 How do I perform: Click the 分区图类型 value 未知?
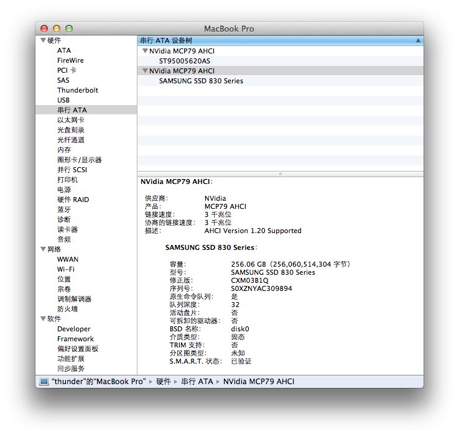238,353
